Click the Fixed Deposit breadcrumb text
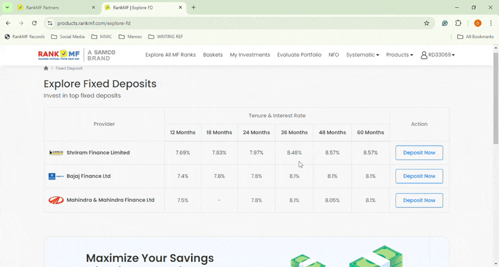 tap(69, 68)
